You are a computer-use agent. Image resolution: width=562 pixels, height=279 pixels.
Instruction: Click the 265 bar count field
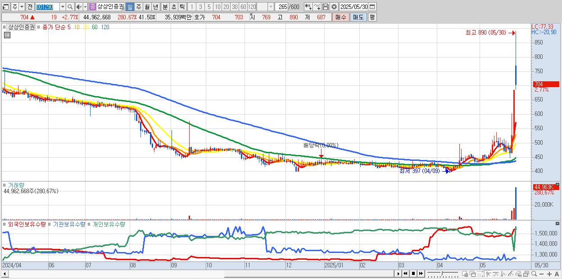[x=281, y=7]
